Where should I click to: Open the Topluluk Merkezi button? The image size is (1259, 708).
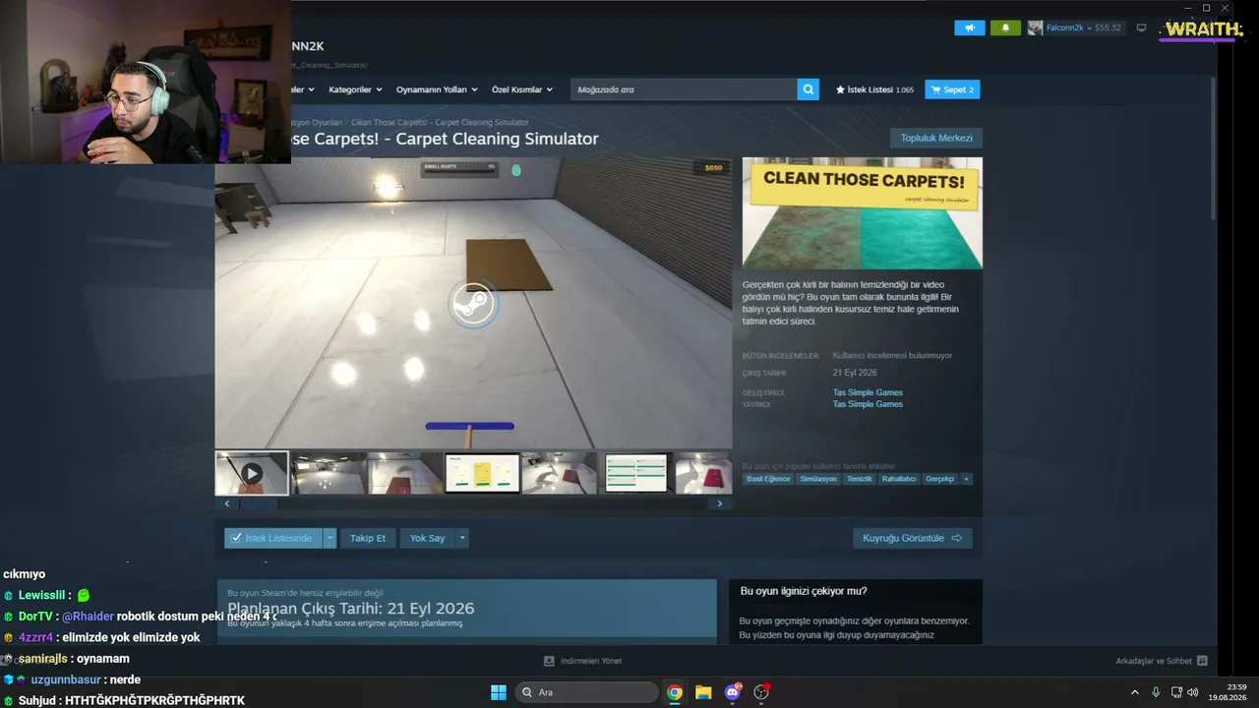coord(936,138)
